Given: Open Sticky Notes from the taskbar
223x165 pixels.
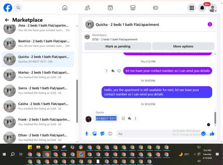Looking at the screenshot, I should point(30,147).
